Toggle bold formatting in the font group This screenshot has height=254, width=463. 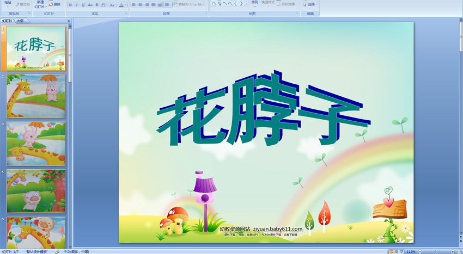[x=70, y=5]
